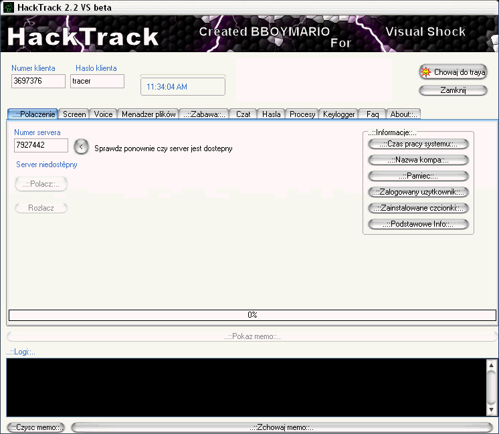Click the Numer servera input field

[41, 145]
